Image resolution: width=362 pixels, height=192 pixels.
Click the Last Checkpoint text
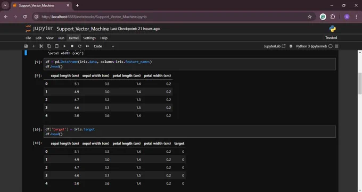(135, 29)
